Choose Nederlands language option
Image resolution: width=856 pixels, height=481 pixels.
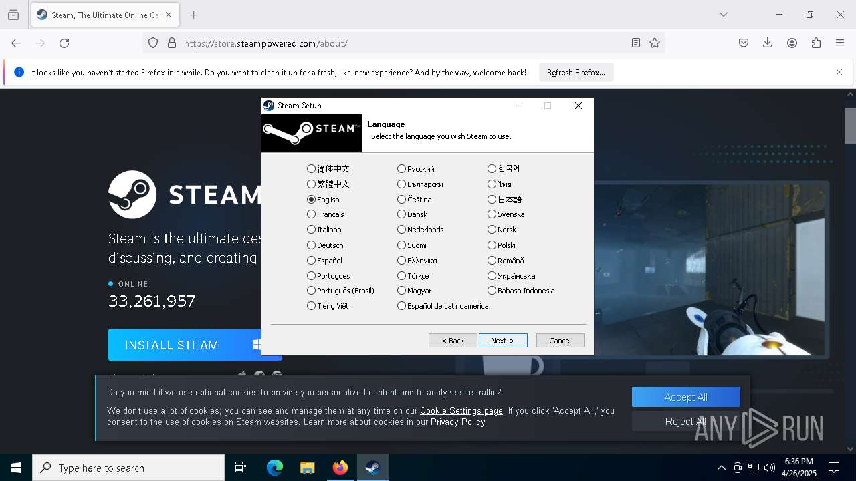(421, 230)
